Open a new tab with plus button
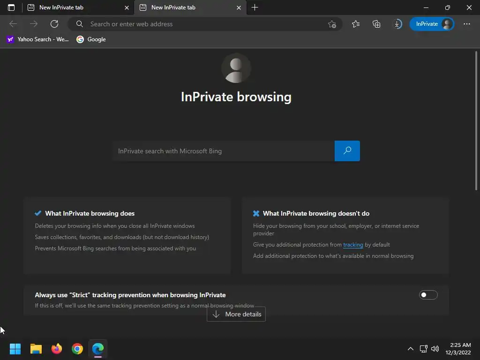Screen dimensions: 480x360 coord(255,7)
